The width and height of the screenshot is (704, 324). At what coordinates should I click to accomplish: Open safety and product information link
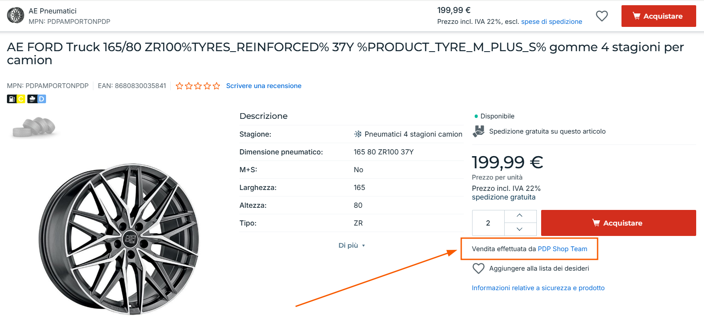[538, 288]
